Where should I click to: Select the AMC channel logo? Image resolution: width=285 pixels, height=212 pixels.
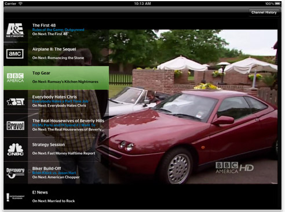15,54
